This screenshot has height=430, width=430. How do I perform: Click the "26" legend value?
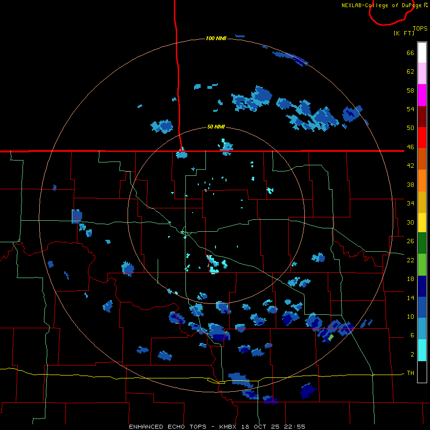coord(410,241)
